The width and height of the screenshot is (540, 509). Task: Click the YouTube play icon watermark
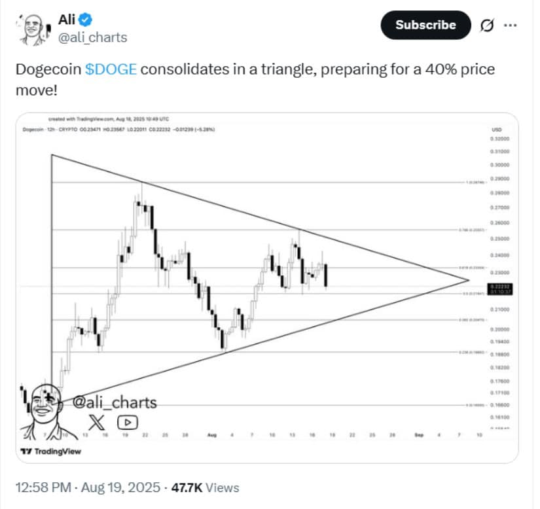click(128, 422)
